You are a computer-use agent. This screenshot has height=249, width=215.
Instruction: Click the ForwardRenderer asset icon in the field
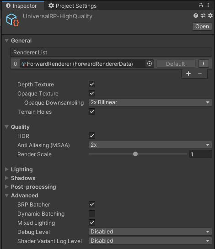pos(24,64)
